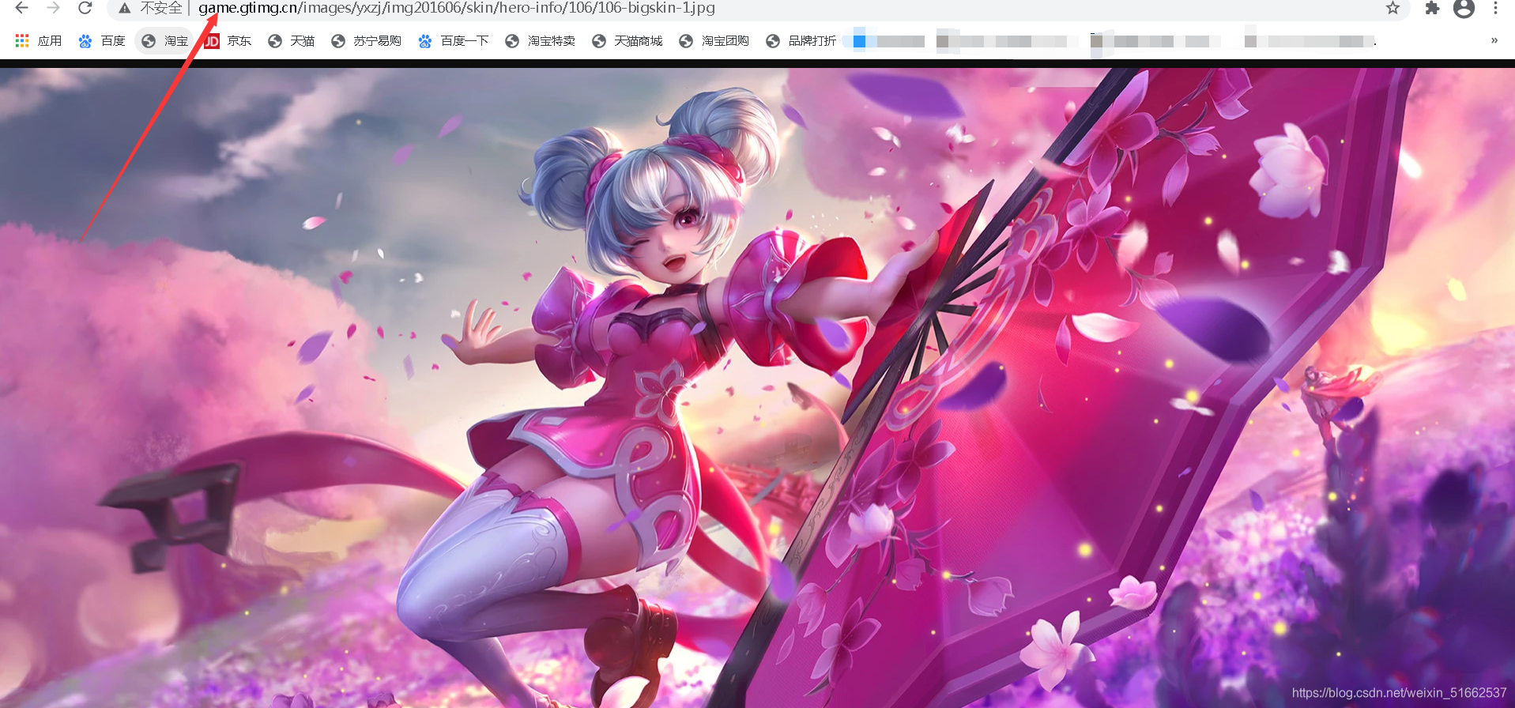The image size is (1515, 708).
Task: Open the 天猫商城 bookmark
Action: click(627, 40)
